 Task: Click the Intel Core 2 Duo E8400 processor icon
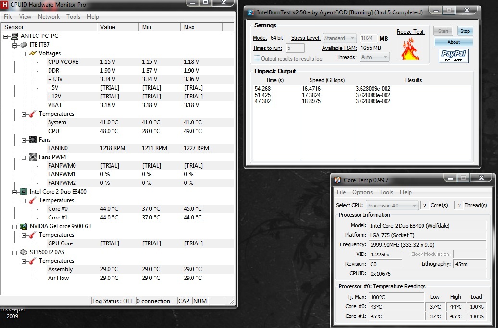coord(24,192)
